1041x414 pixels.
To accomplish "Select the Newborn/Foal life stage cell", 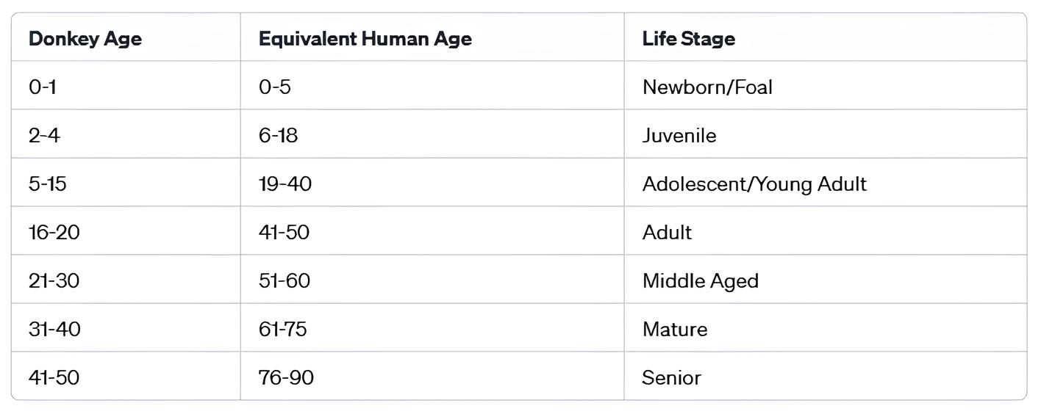I will [707, 87].
